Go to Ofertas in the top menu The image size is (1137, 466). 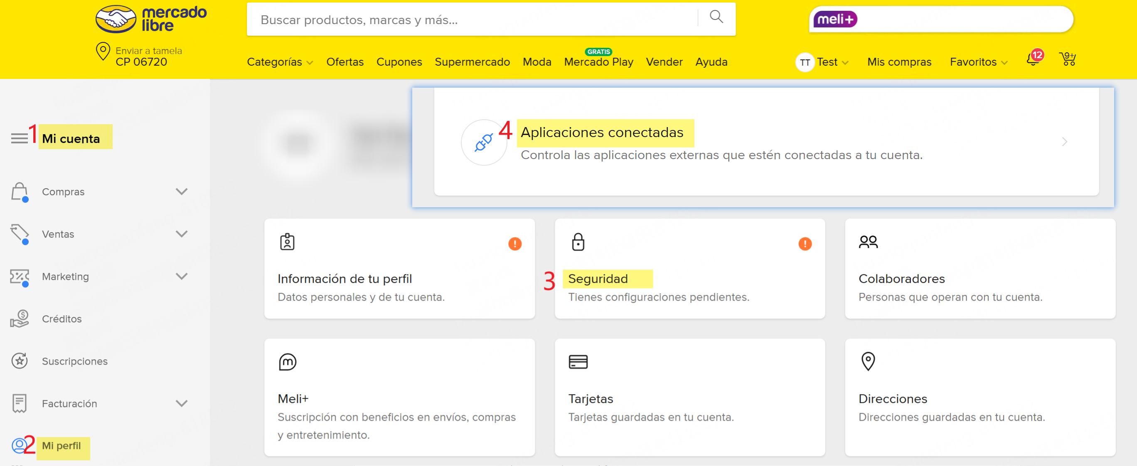345,62
